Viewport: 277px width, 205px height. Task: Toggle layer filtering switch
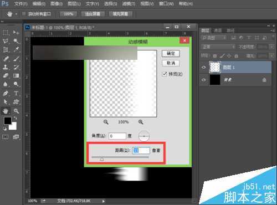pos(273,38)
